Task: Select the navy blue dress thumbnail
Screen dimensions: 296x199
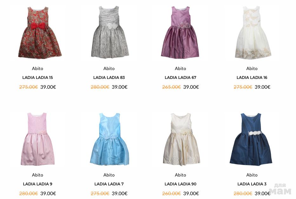Action: [251, 139]
